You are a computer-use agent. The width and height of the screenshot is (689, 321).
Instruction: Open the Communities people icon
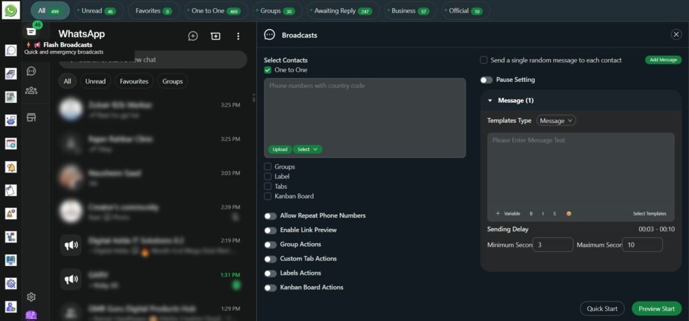pyautogui.click(x=31, y=91)
